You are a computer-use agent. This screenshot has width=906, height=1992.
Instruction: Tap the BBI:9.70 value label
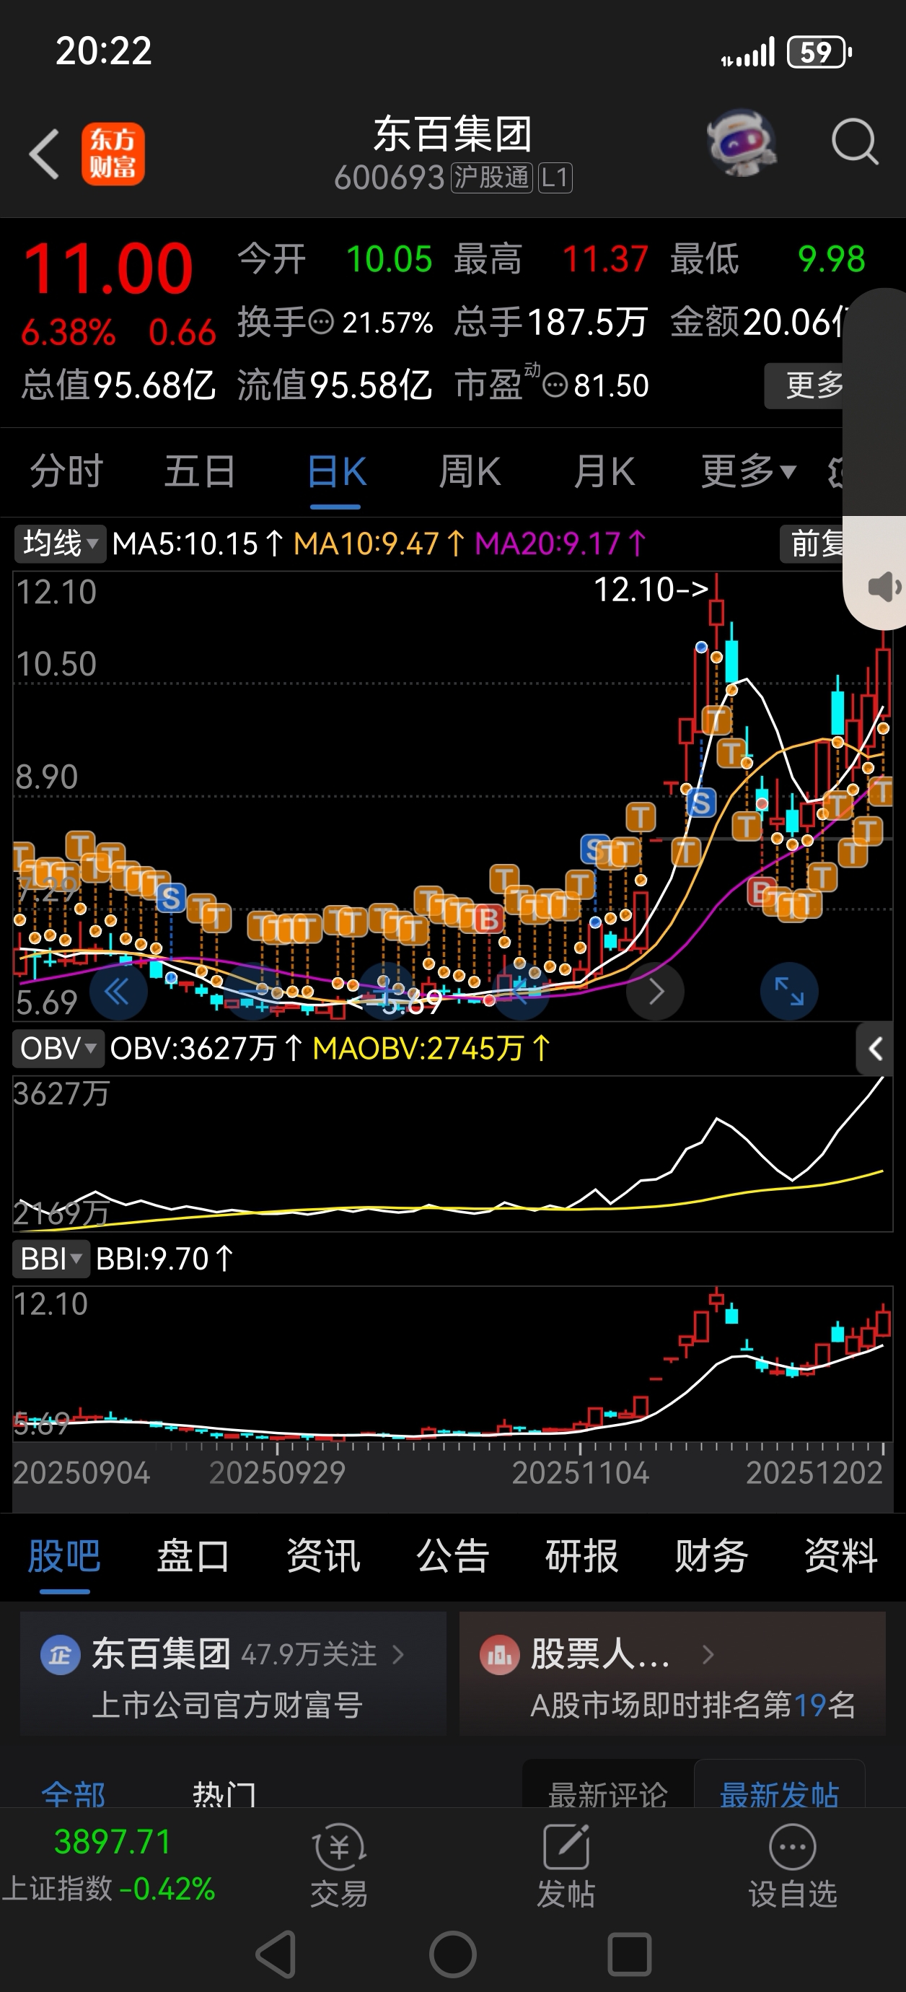coord(164,1259)
